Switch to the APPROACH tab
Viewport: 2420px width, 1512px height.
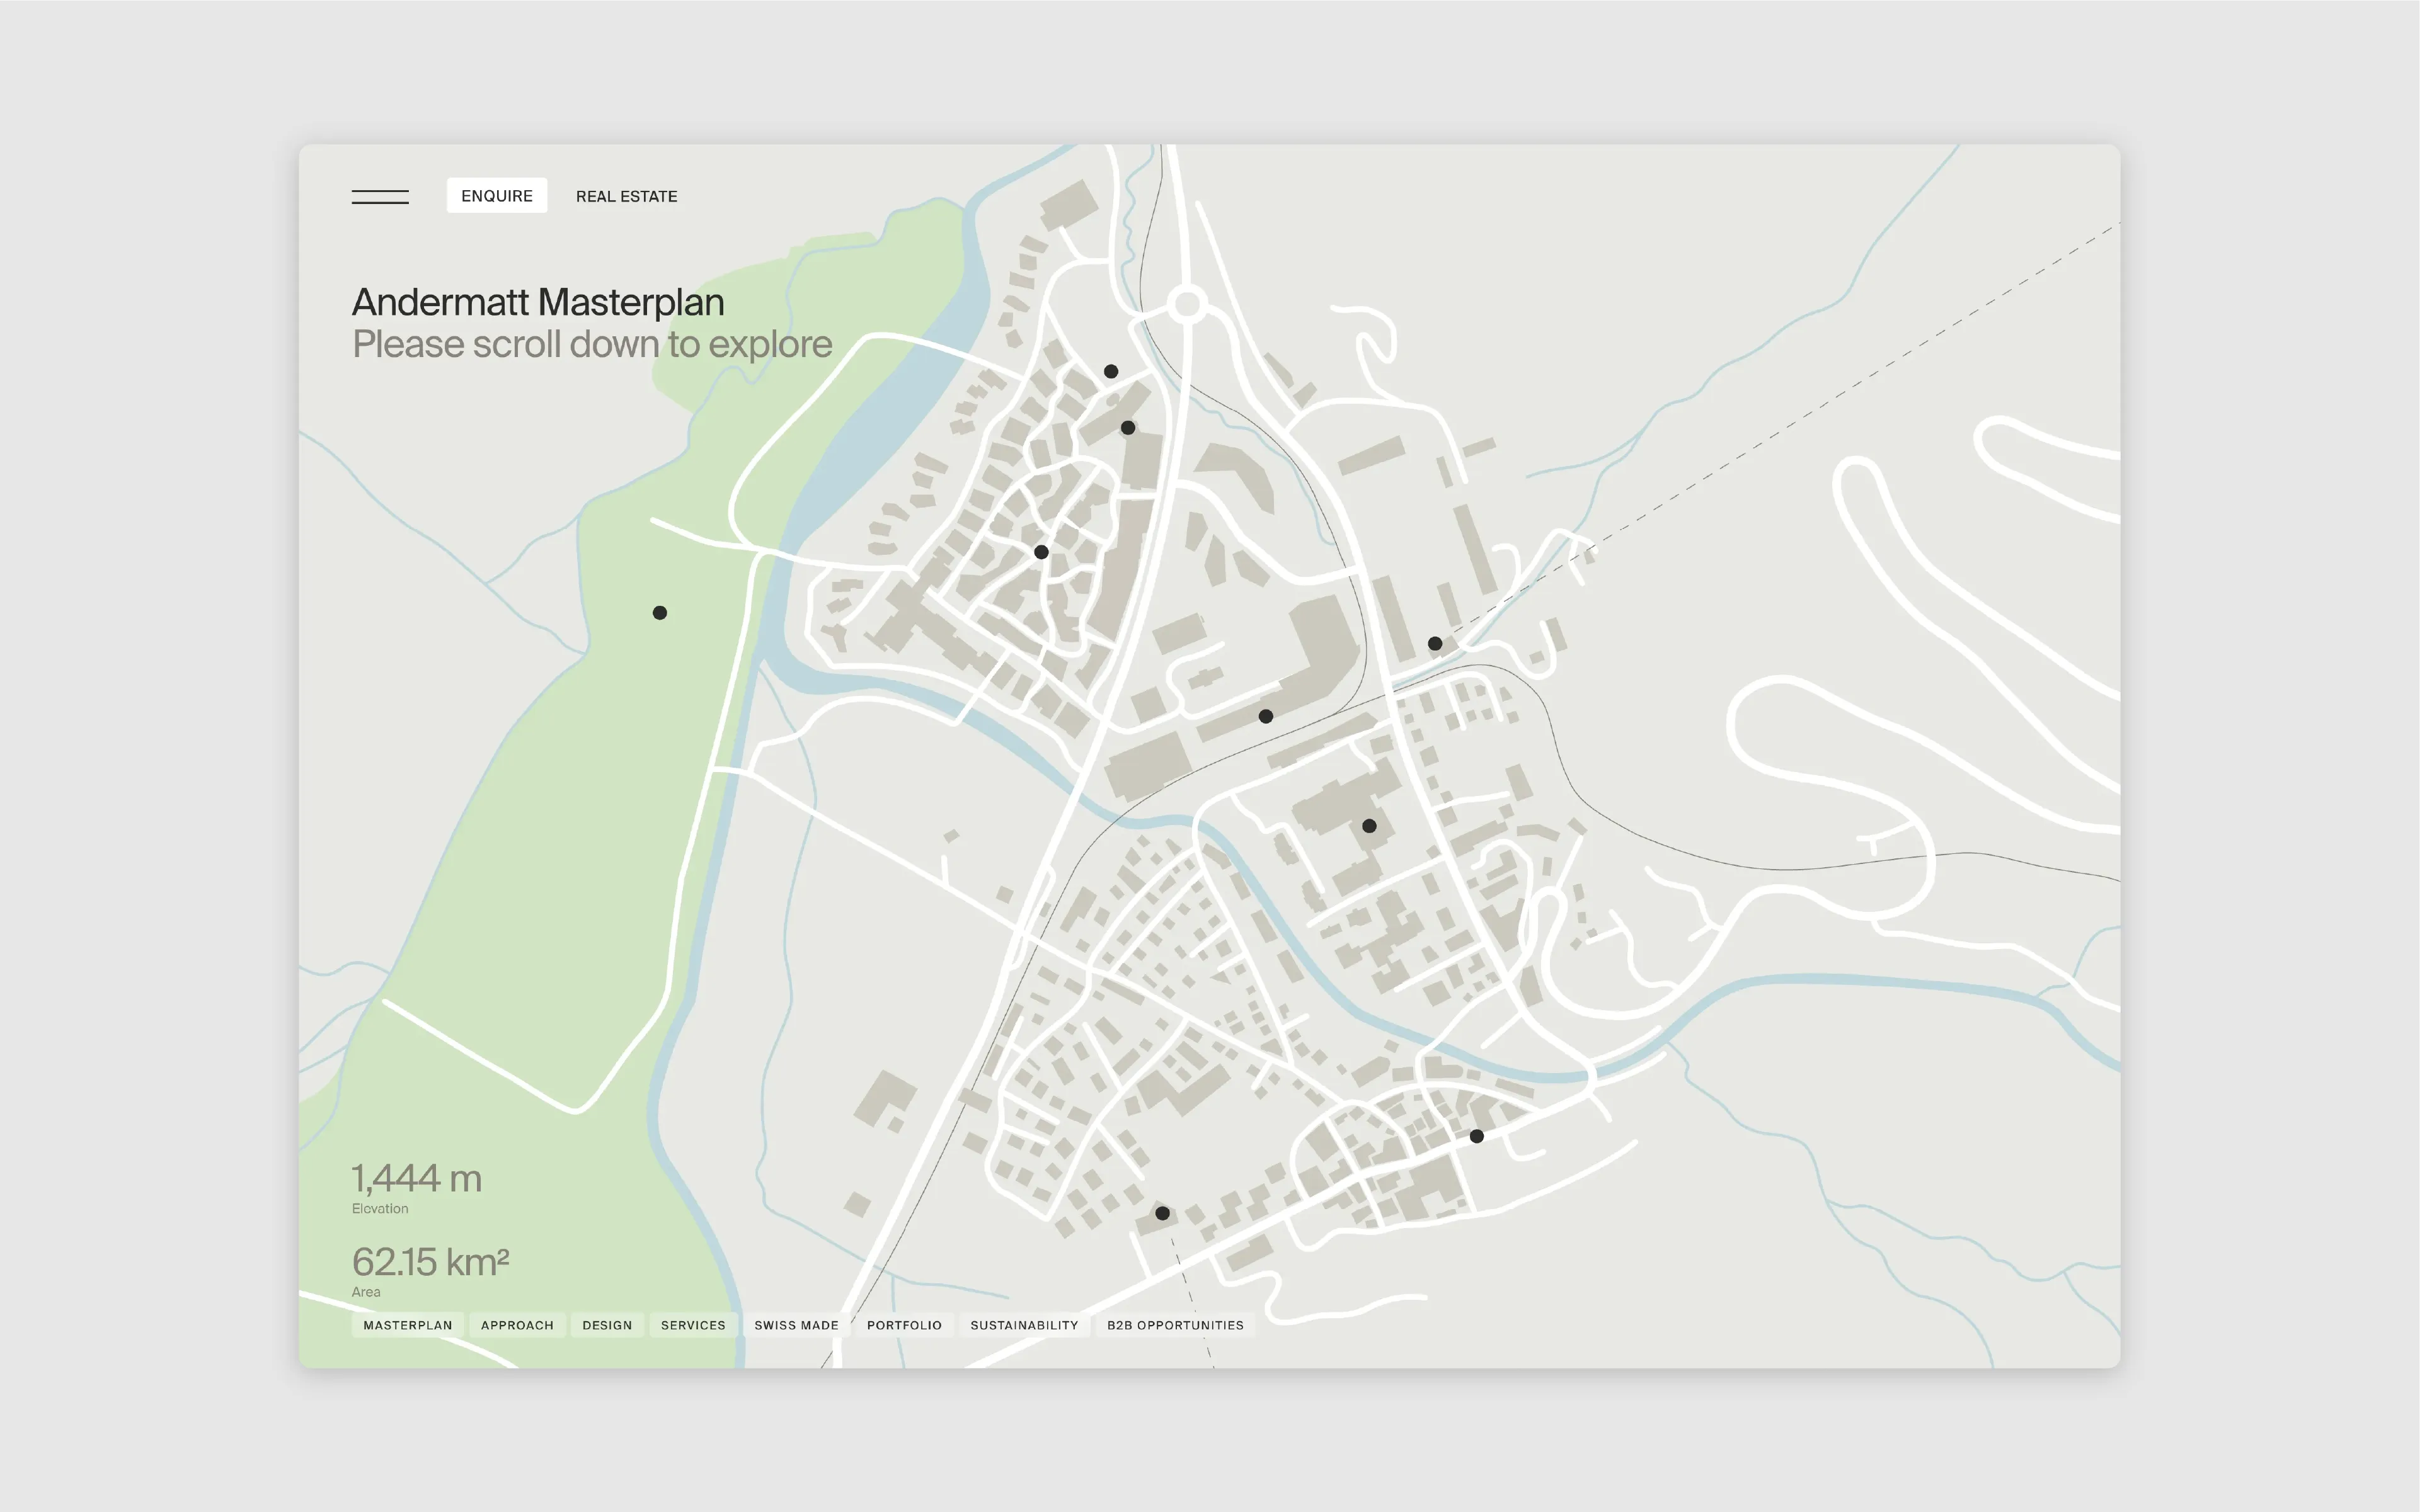click(x=517, y=1325)
